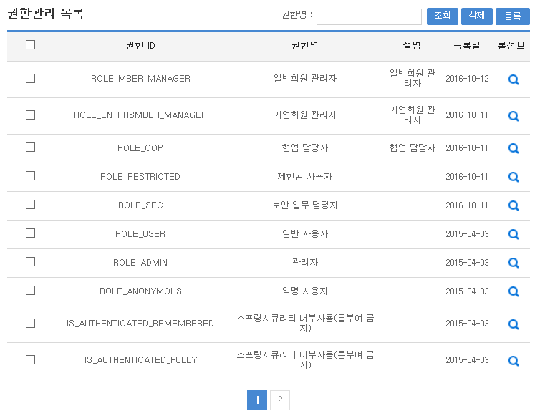Enable checkbox for ROLE_ANONYMOUS row

(x=30, y=291)
